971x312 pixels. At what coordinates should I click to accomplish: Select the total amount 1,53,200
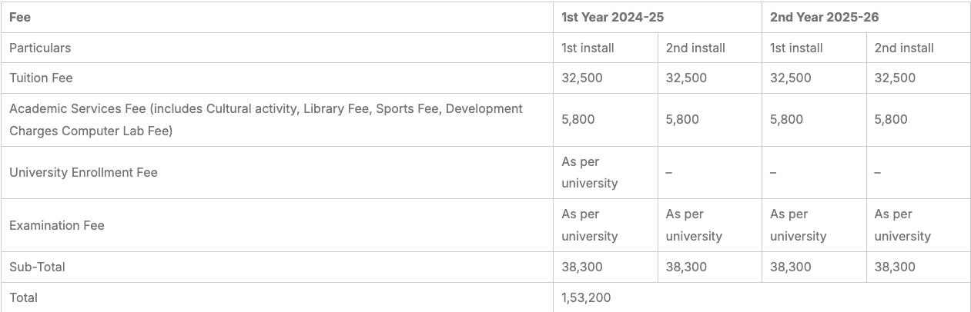tap(586, 297)
